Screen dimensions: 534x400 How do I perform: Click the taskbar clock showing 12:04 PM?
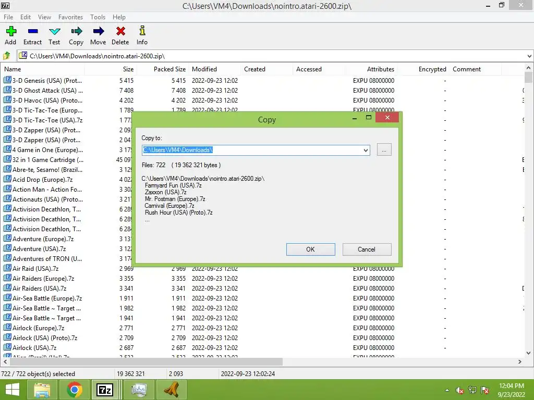click(x=511, y=390)
